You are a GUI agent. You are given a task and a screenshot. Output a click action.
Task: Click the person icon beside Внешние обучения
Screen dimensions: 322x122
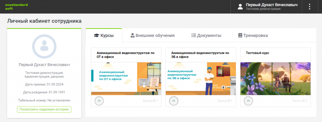[x=132, y=35]
